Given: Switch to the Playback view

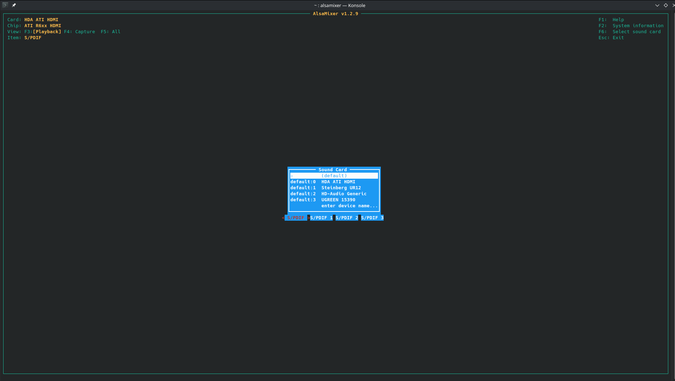Looking at the screenshot, I should 47,32.
